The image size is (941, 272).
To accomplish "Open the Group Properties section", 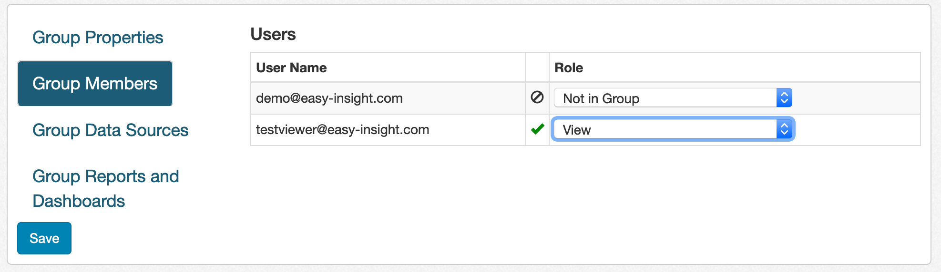I will click(98, 38).
